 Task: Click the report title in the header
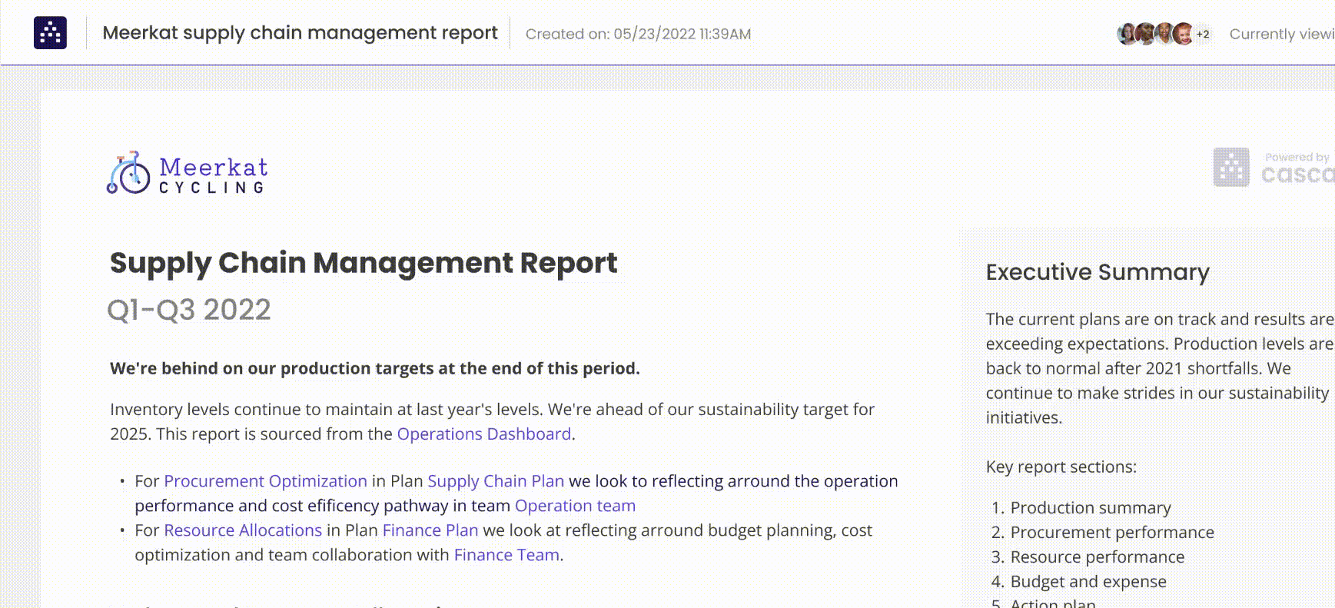click(x=300, y=33)
